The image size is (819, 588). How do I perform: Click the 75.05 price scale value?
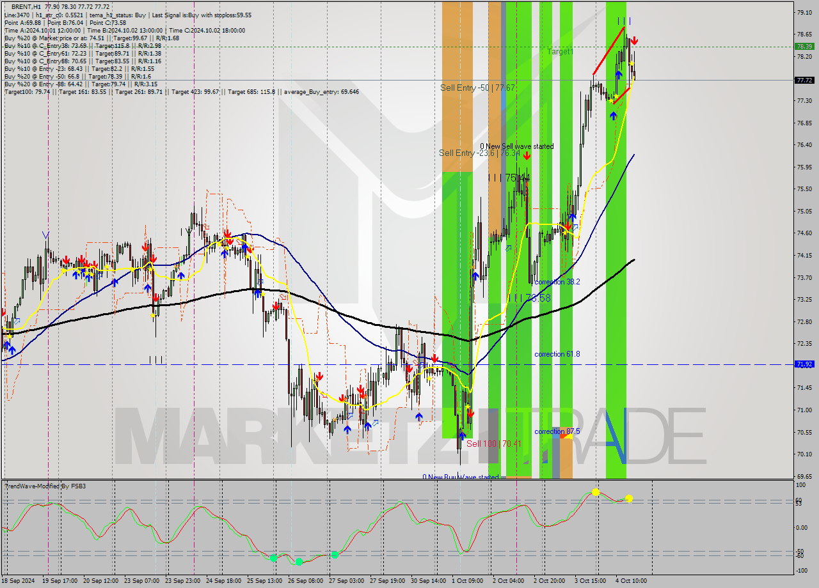804,211
